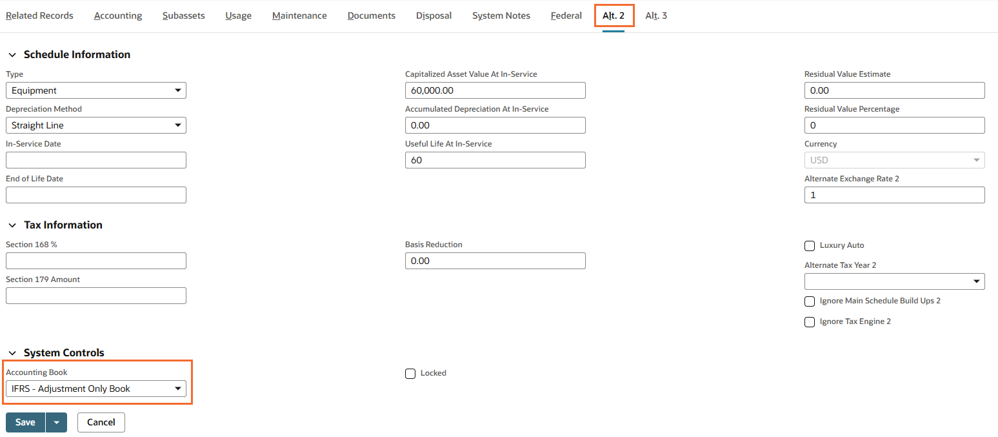
Task: Open the Depreciation Method dropdown
Action: 96,125
